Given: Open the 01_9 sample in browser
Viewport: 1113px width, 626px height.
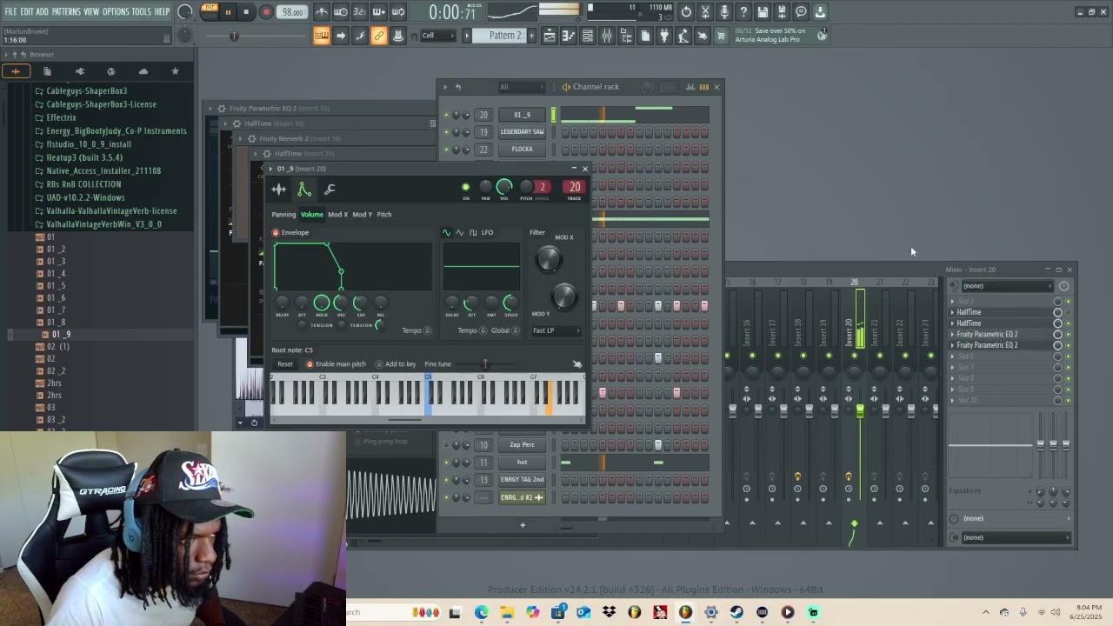Looking at the screenshot, I should coord(61,335).
